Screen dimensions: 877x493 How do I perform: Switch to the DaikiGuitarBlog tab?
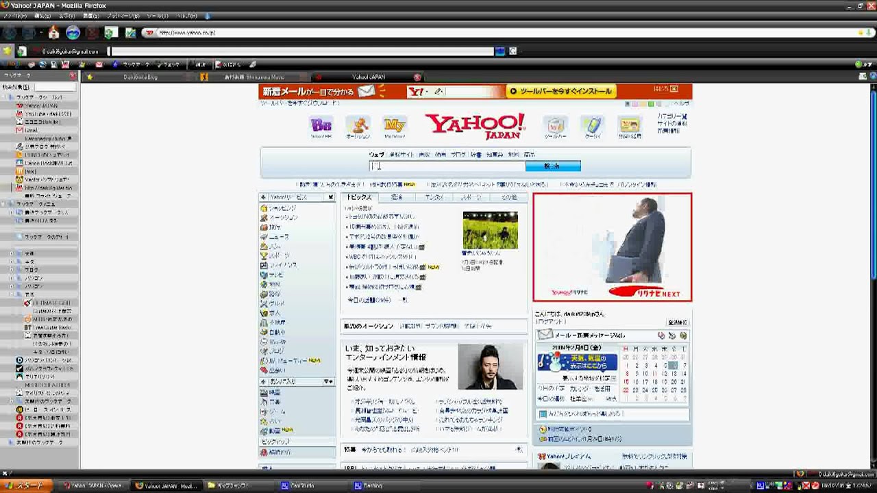pyautogui.click(x=140, y=77)
